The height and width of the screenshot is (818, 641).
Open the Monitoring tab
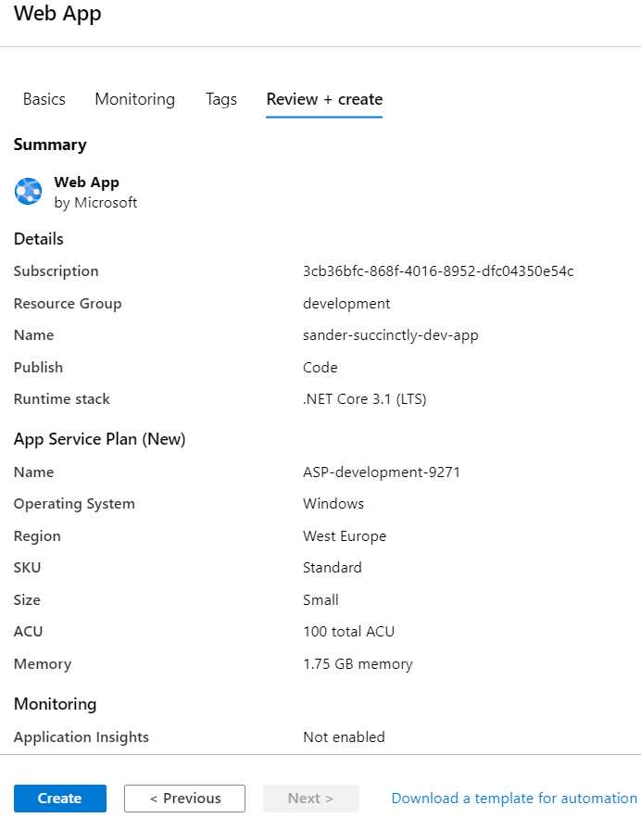134,99
